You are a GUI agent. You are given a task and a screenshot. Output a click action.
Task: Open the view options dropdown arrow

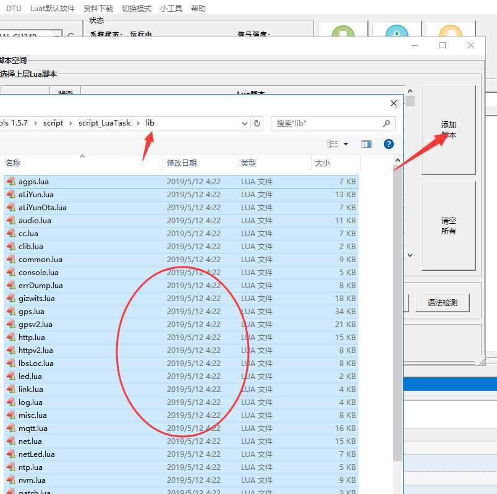tap(346, 144)
